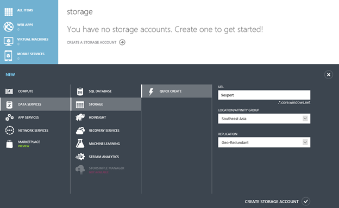Select Compute in the New menu
339x208 pixels.
point(35,92)
